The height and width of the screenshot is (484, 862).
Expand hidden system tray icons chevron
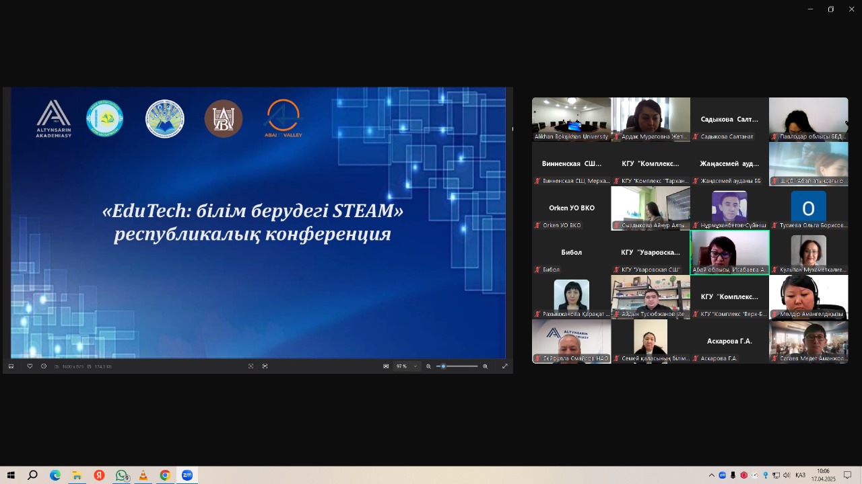[711, 475]
